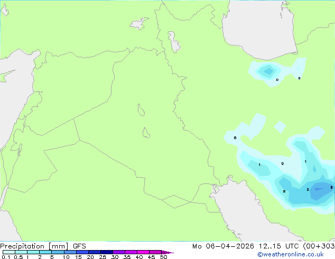Click the "GFS" model label
This screenshot has width=335, height=259.
coord(79,246)
